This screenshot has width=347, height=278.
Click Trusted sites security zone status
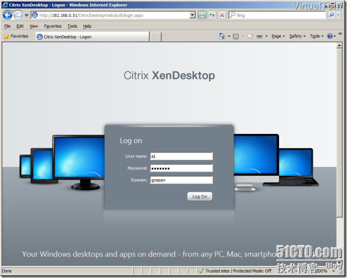point(236,271)
